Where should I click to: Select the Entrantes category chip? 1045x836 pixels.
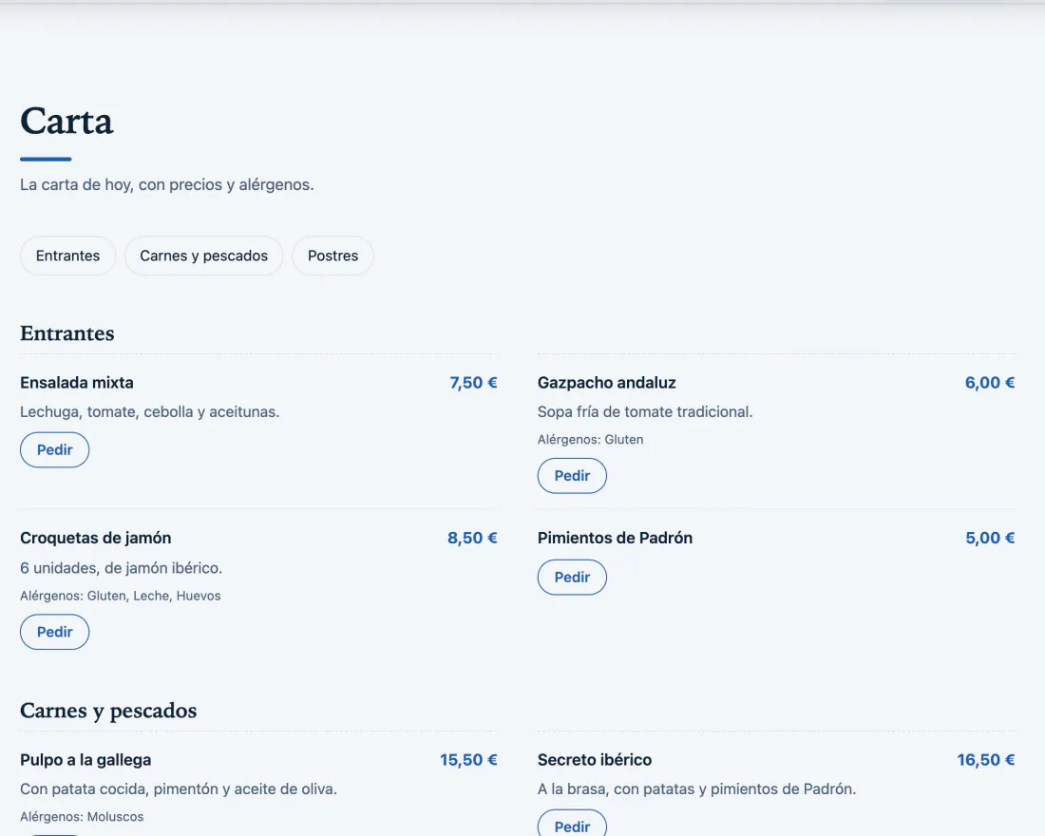(x=68, y=256)
